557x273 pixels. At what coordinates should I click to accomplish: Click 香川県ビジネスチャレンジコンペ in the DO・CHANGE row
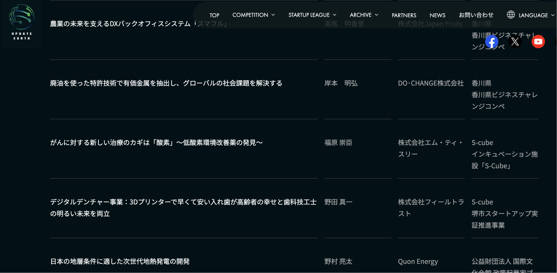pos(505,101)
